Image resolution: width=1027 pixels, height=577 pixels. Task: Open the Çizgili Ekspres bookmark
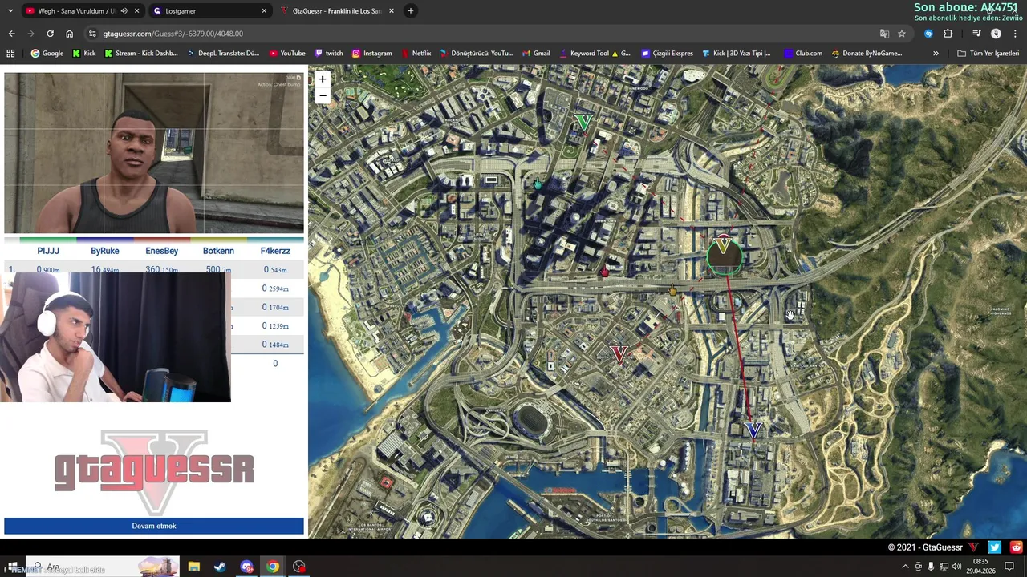pyautogui.click(x=667, y=54)
